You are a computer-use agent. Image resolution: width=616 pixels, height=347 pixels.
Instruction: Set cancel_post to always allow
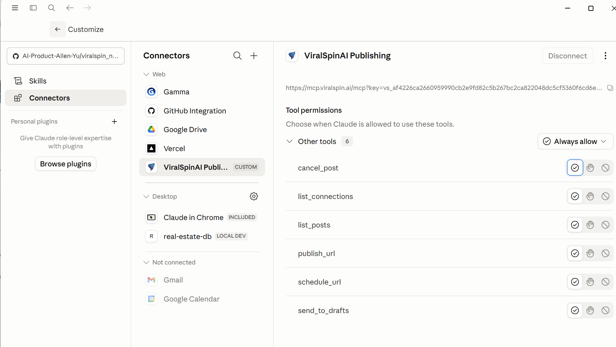[x=575, y=168]
